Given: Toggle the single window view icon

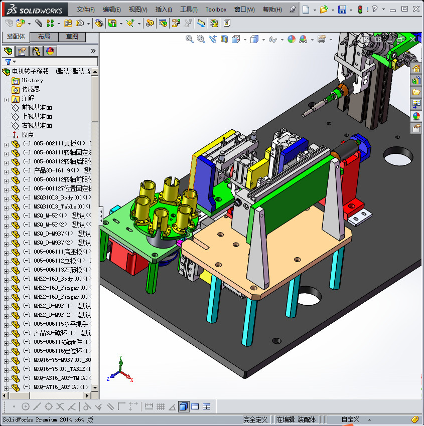Looking at the screenshot, I should point(195,406).
